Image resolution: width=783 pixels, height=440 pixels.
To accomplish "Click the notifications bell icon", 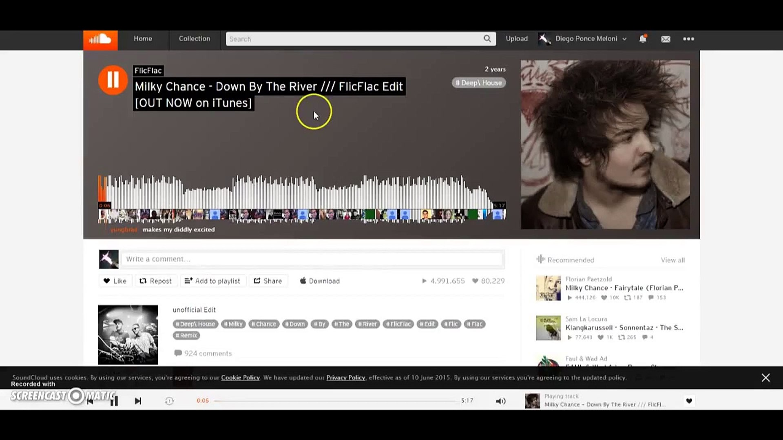I will (x=643, y=39).
